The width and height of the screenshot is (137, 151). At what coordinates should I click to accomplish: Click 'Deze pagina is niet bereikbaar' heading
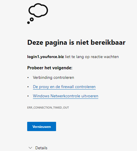[x=76, y=42]
